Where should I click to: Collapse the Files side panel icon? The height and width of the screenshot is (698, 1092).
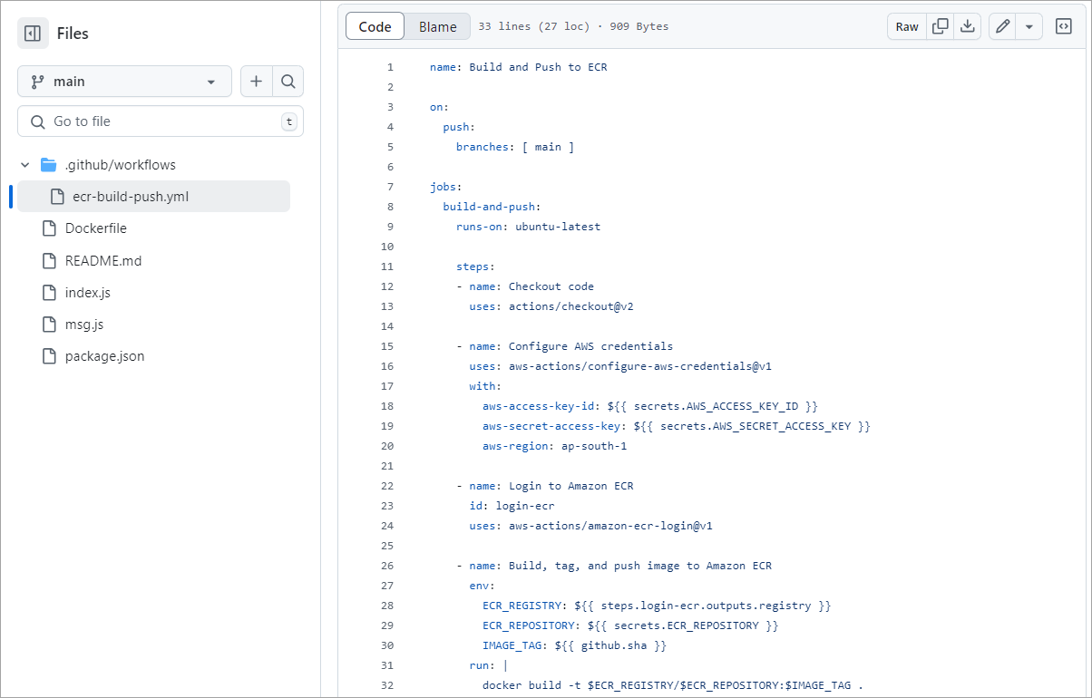click(x=34, y=33)
